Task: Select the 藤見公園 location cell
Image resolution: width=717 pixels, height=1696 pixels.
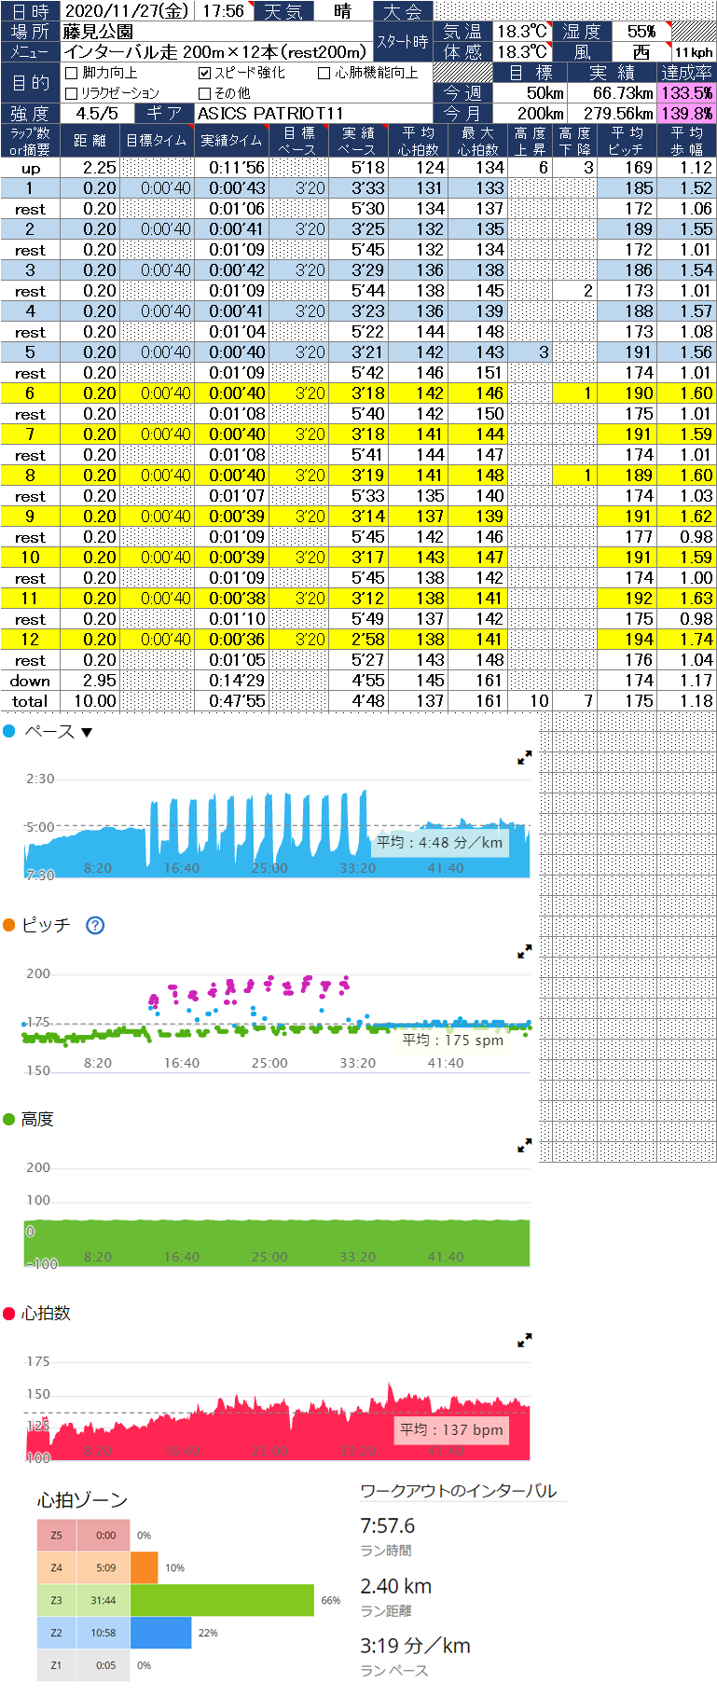Action: (216, 32)
